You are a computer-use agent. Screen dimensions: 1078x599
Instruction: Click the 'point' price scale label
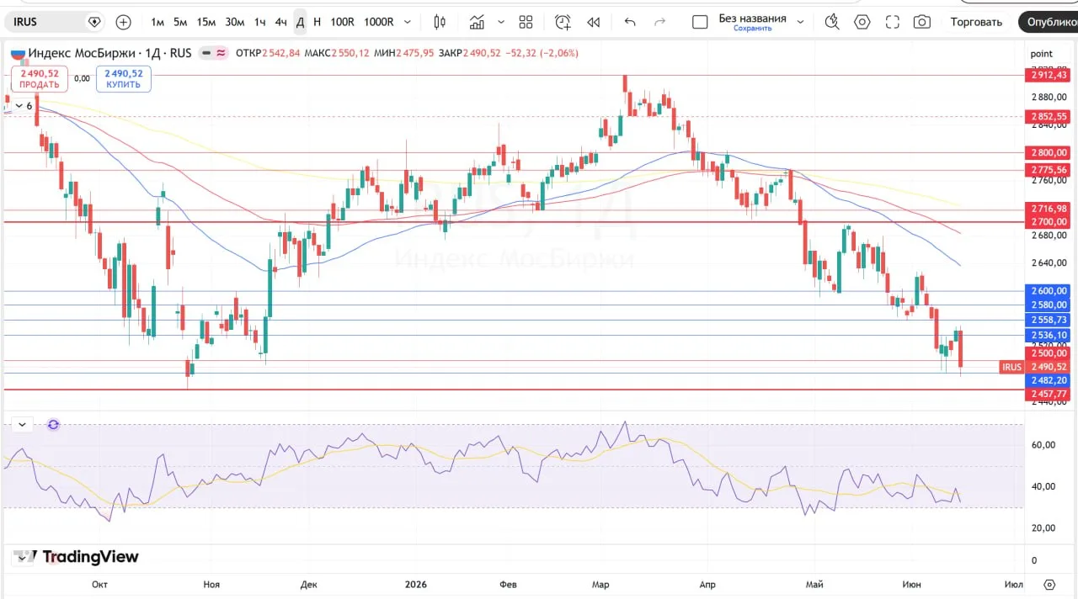[1042, 54]
